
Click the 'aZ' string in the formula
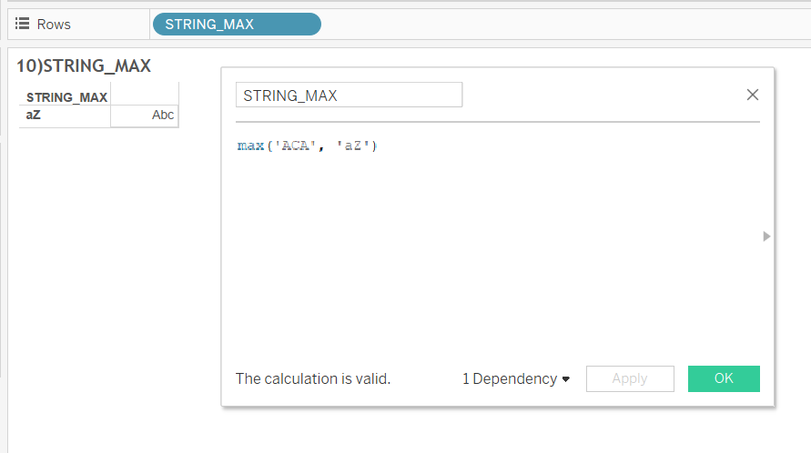(x=353, y=146)
